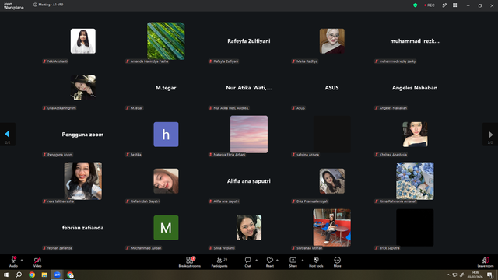Open the More options menu
The image size is (498, 280).
pyautogui.click(x=337, y=261)
